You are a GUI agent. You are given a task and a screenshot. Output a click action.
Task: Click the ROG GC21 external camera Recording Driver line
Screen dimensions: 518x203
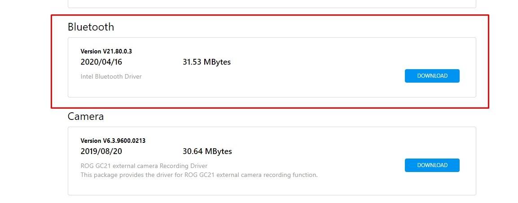pyautogui.click(x=144, y=166)
